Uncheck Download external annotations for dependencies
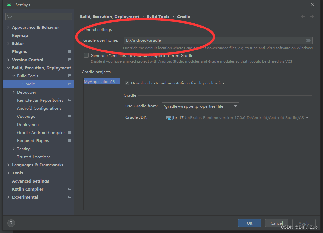Viewport: 323px width, 233px height. (127, 83)
